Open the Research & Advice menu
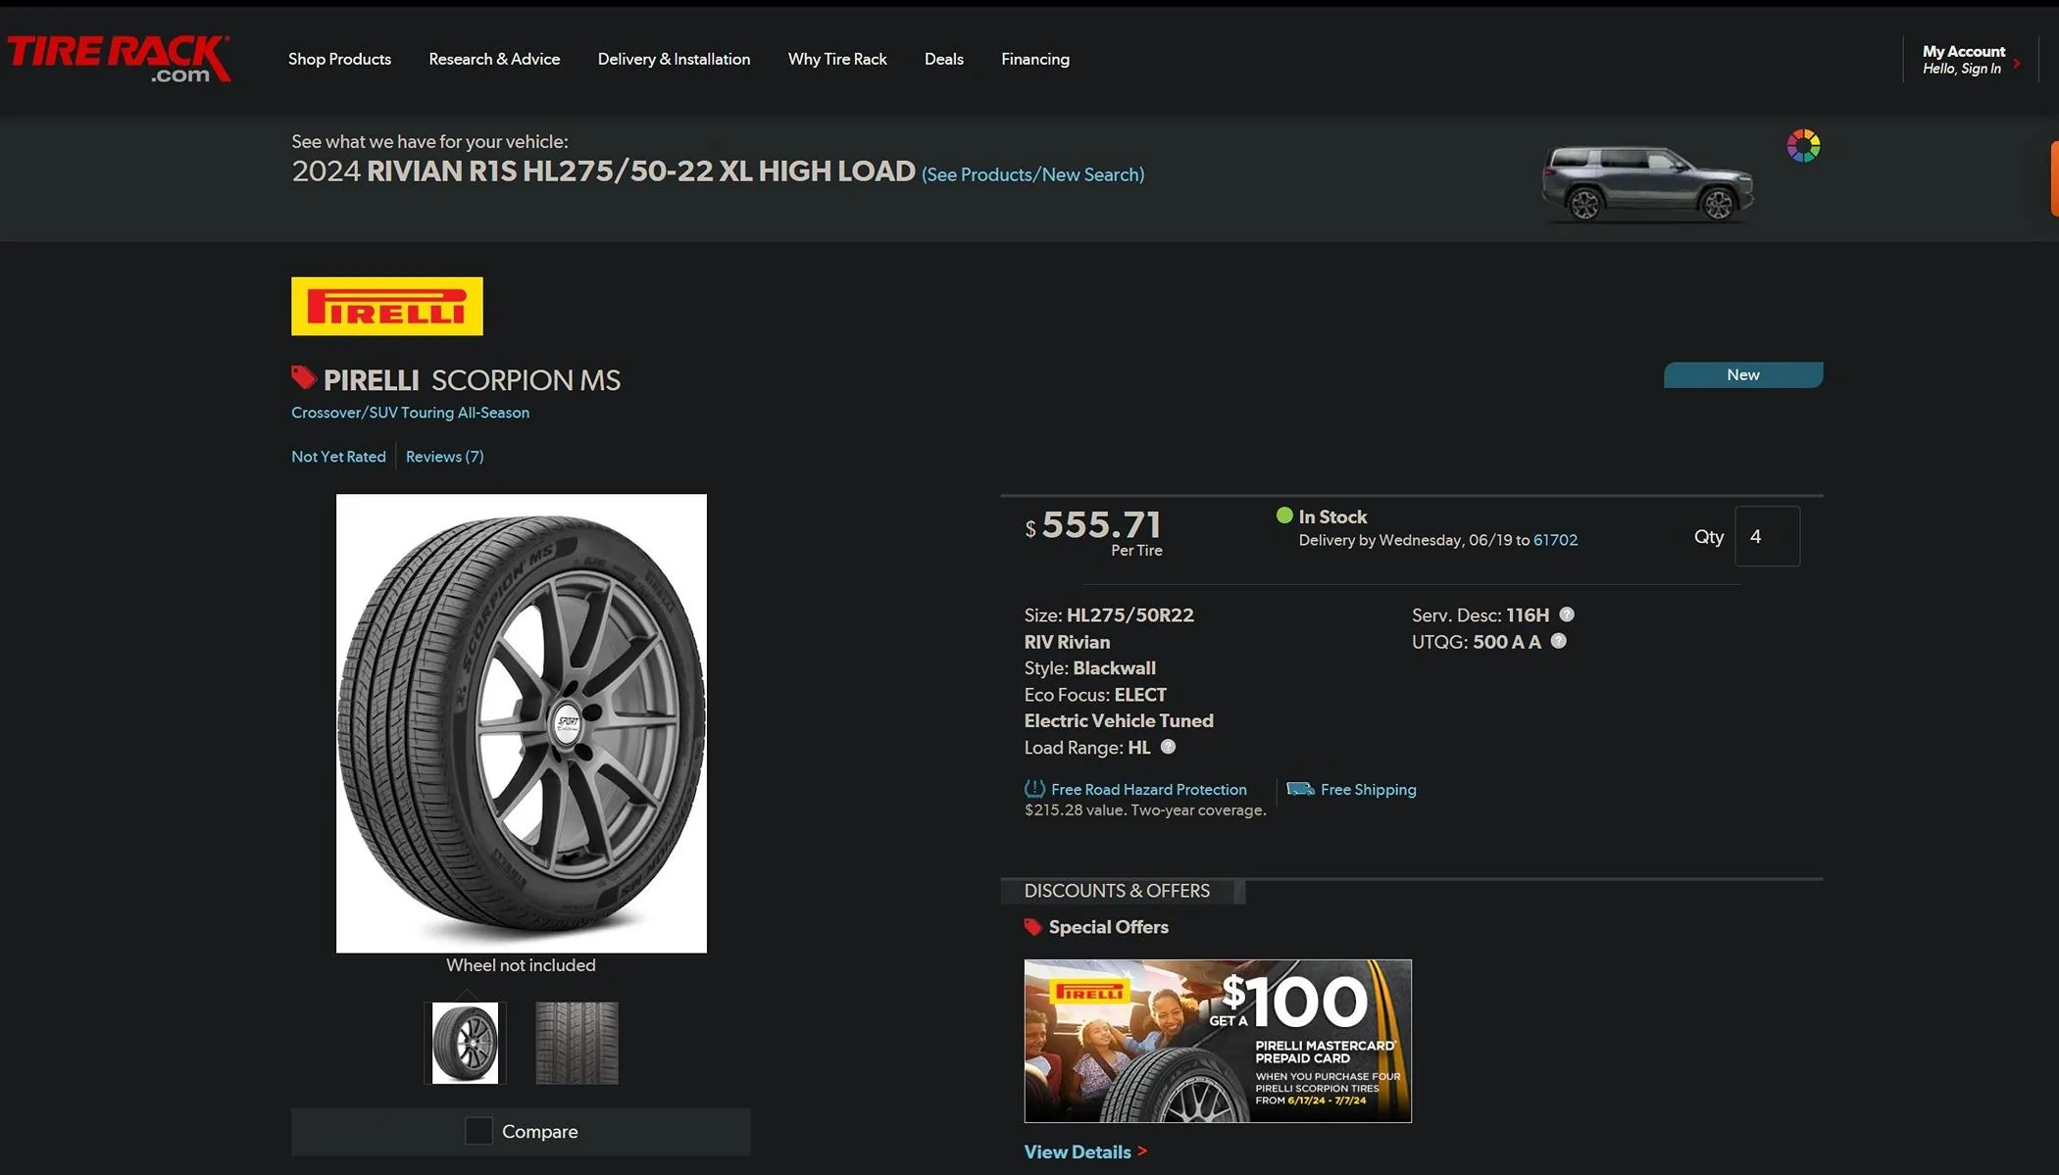Screen dimensions: 2059x1175 coord(494,59)
